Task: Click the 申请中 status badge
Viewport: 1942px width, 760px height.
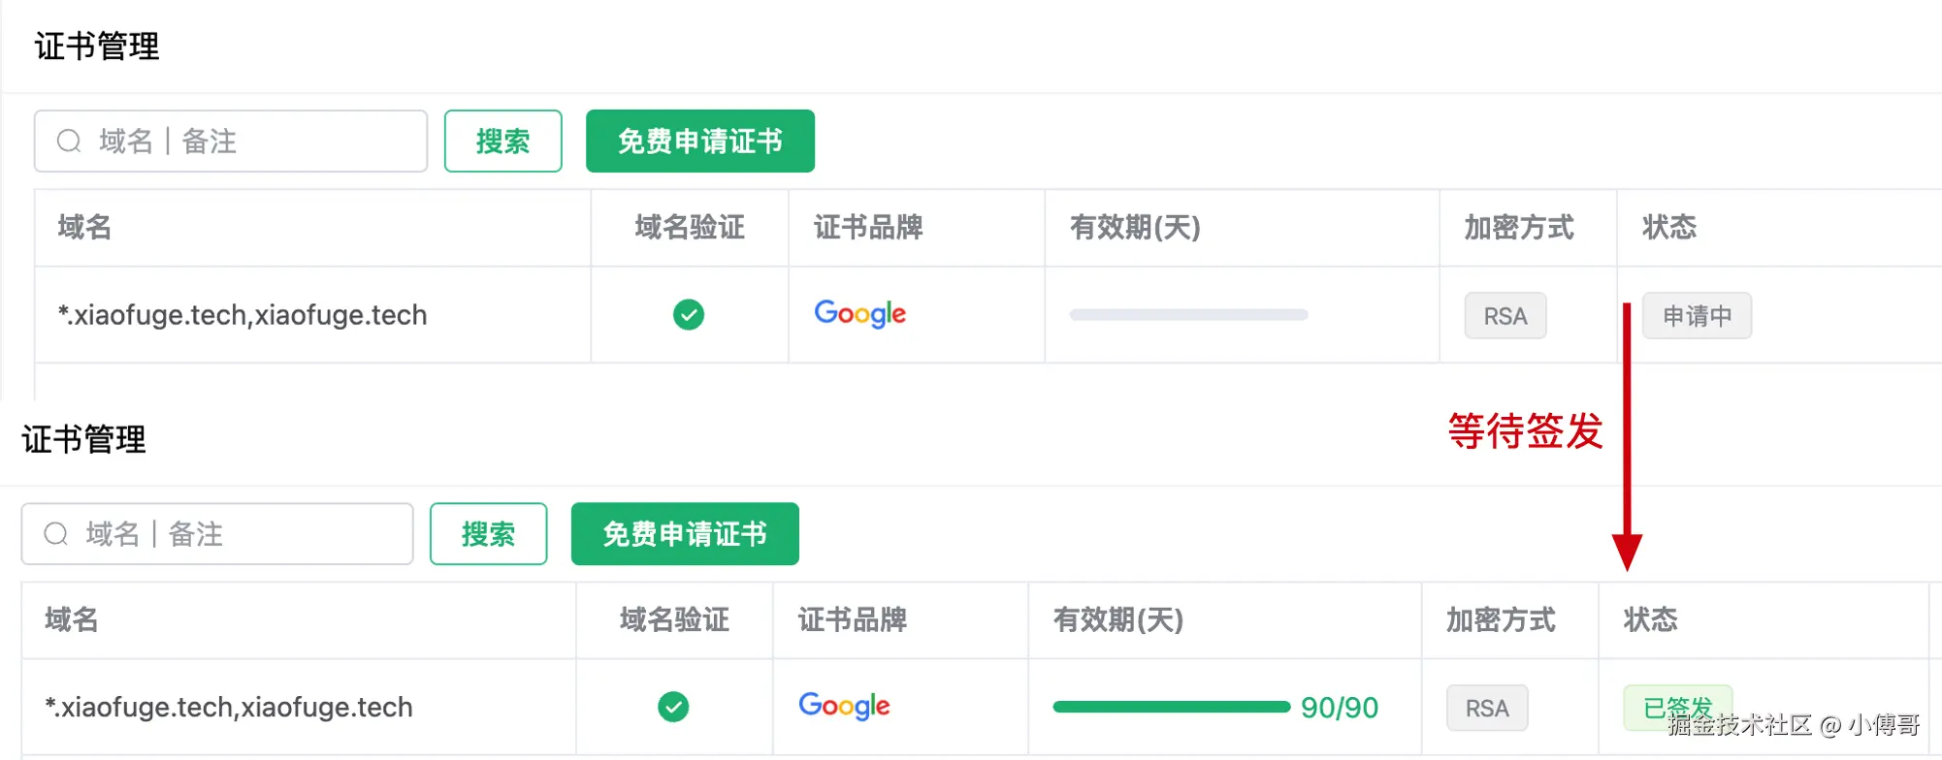Action: 1697,316
